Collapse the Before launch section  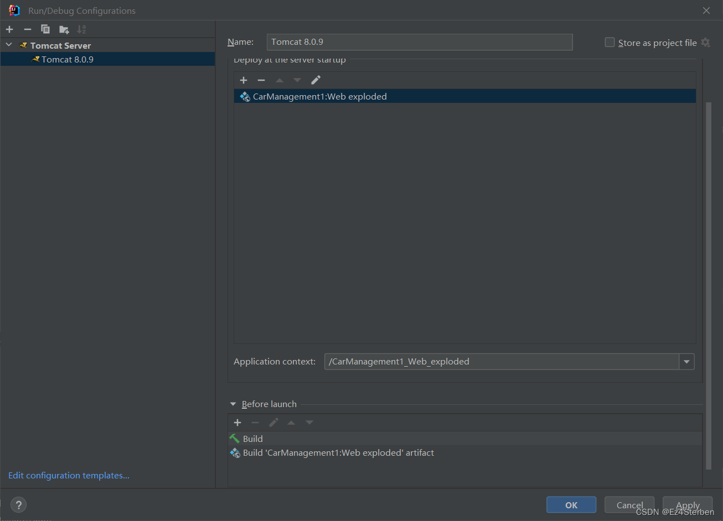pos(233,404)
